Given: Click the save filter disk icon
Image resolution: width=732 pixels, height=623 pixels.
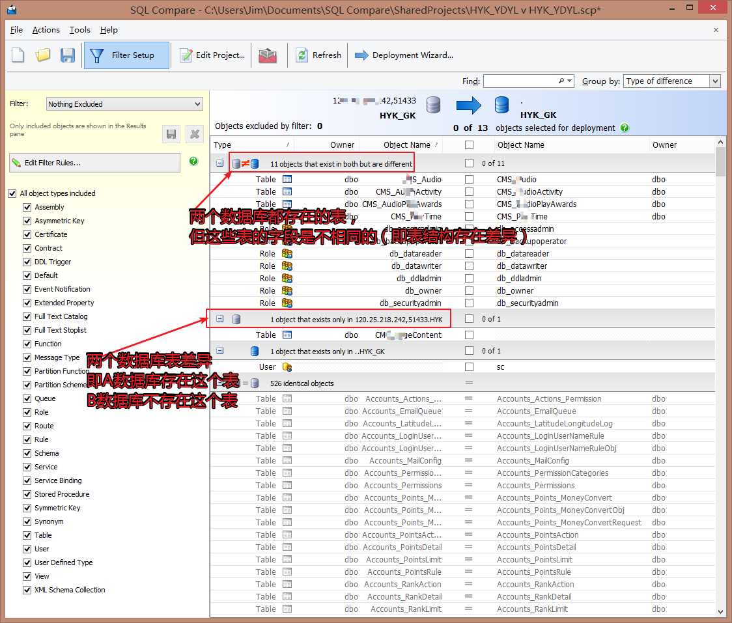Looking at the screenshot, I should point(171,134).
